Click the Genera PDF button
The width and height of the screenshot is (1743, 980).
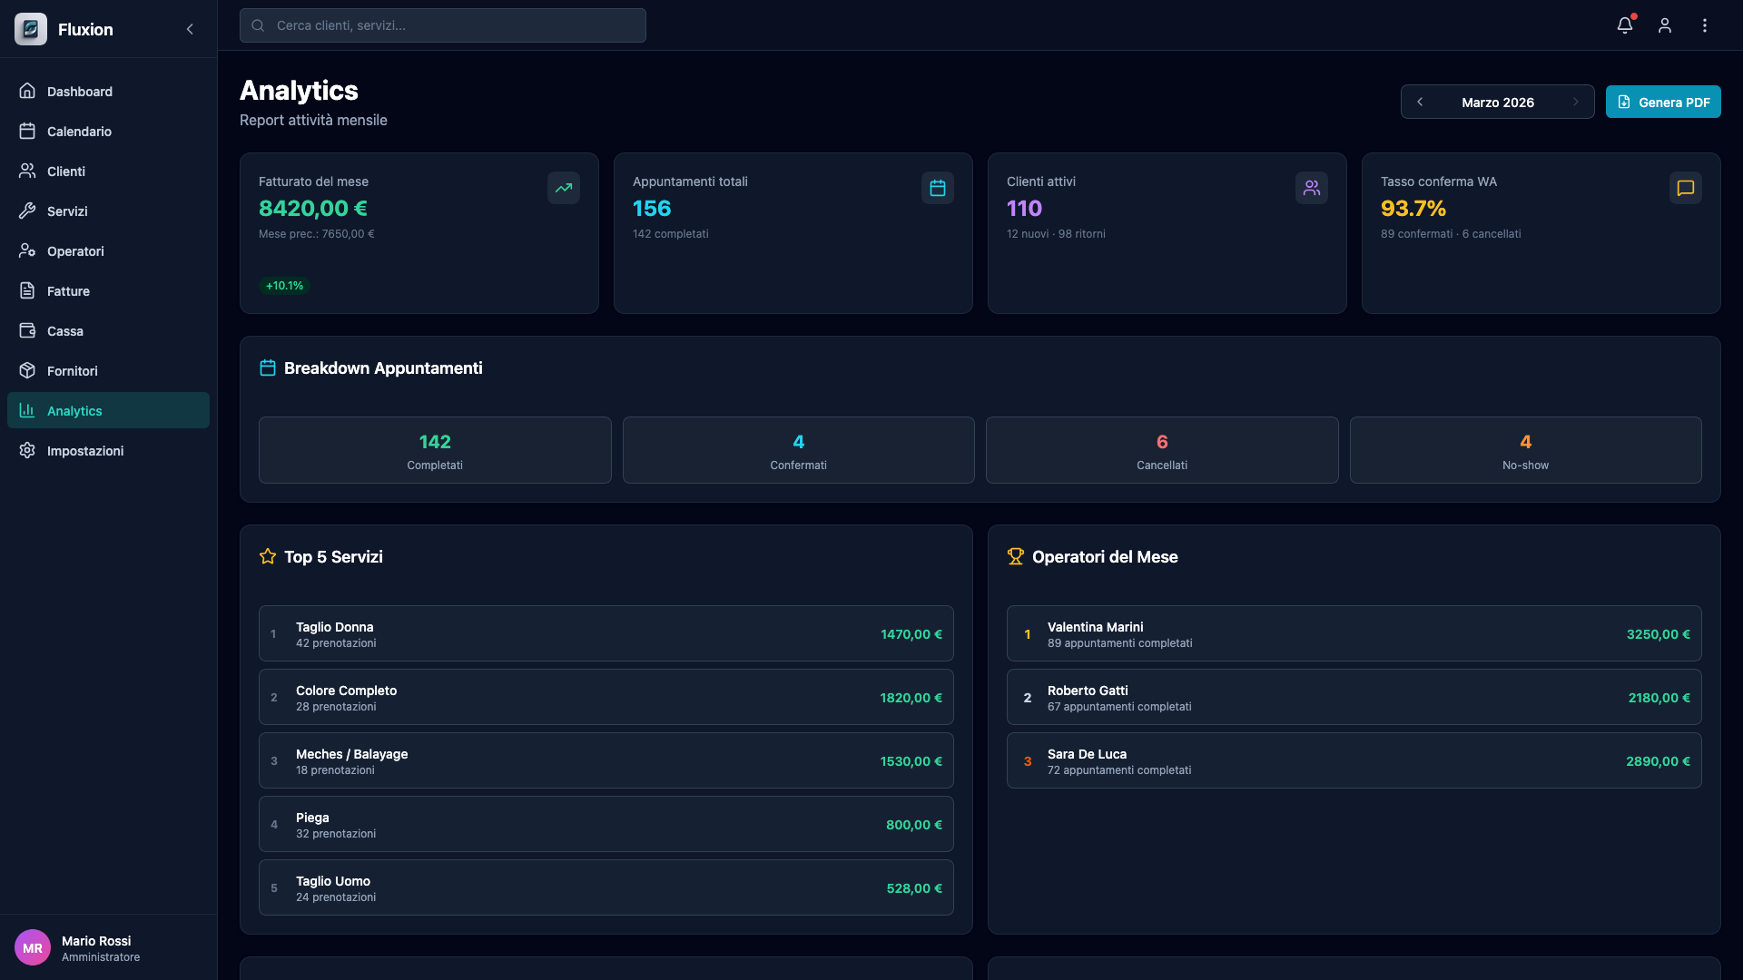click(1663, 102)
